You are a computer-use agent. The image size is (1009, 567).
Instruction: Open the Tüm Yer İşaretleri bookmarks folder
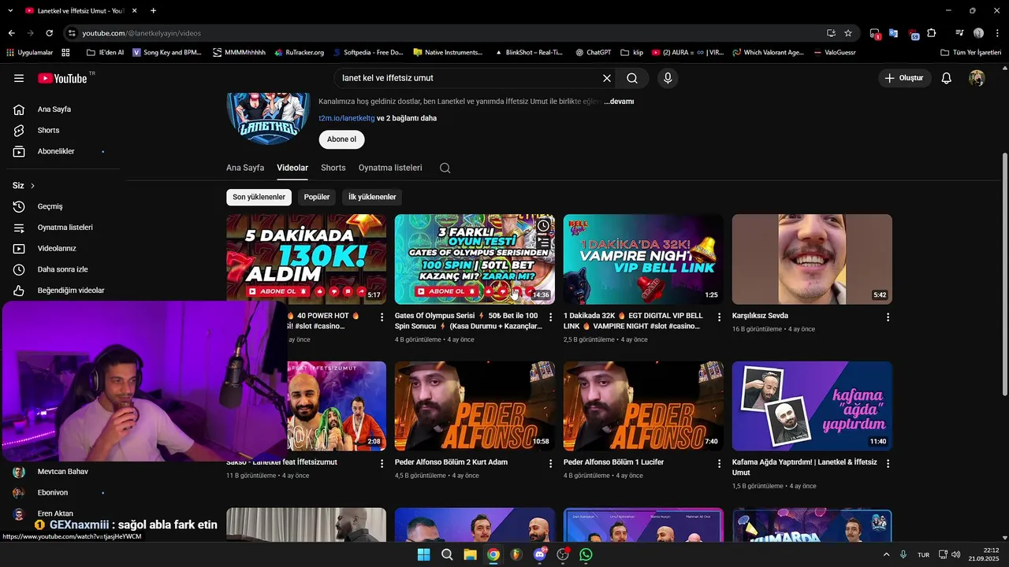pos(971,53)
